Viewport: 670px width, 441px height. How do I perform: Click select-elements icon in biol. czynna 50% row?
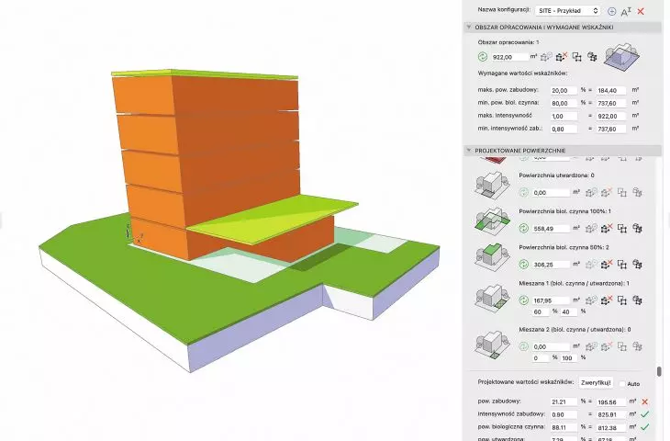[x=622, y=265]
